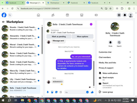Show hidden system tray icons chevron
The height and width of the screenshot is (103, 137).
point(106,100)
